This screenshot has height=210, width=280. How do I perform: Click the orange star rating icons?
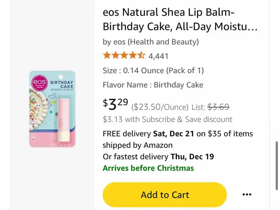click(124, 56)
